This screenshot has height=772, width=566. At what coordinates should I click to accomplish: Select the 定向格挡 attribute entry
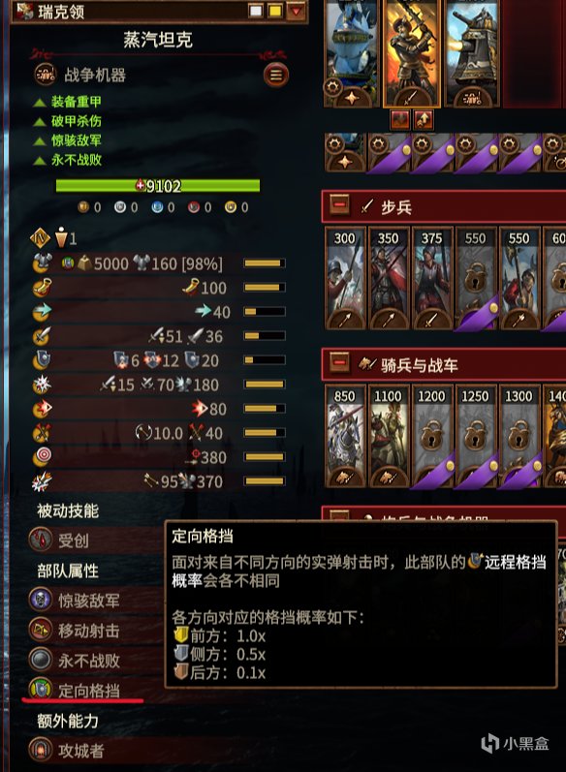point(88,691)
